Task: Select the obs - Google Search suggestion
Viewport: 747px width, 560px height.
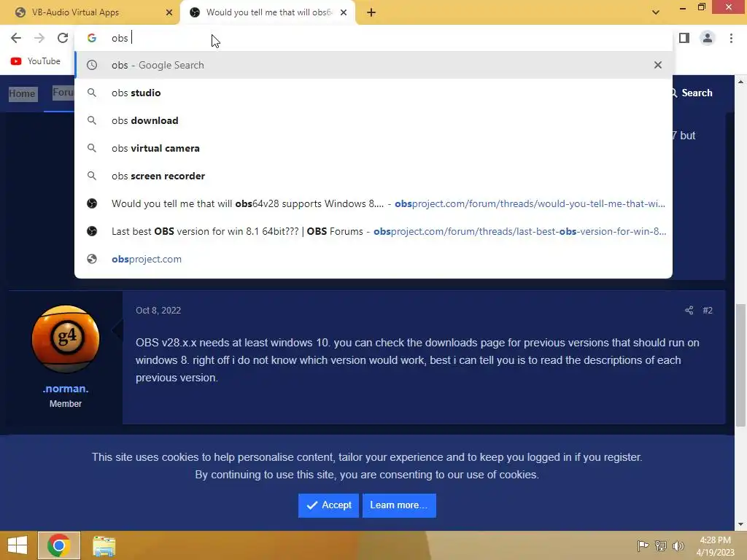Action: (373, 65)
